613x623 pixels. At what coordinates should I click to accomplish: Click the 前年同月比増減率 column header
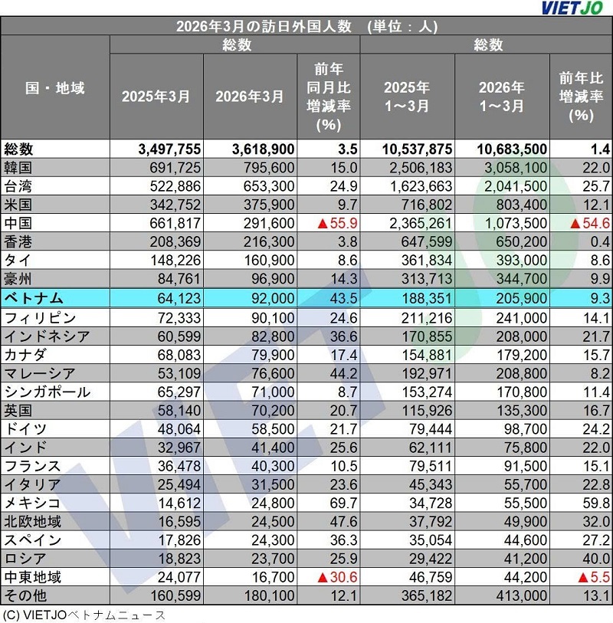(x=329, y=97)
